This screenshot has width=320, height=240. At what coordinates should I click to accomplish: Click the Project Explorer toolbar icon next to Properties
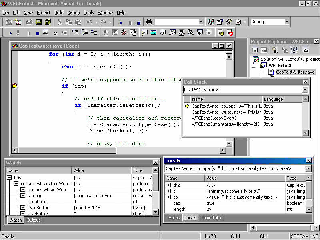211,22
